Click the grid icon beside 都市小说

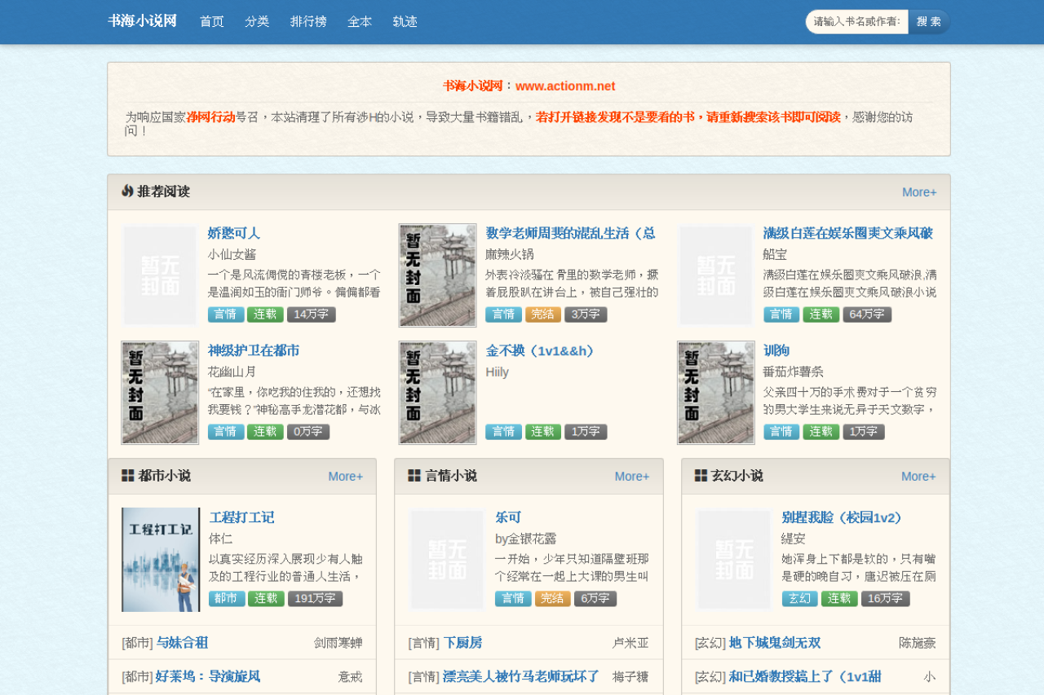[128, 476]
